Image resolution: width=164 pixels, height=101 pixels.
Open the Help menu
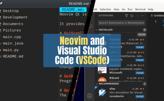point(151,9)
